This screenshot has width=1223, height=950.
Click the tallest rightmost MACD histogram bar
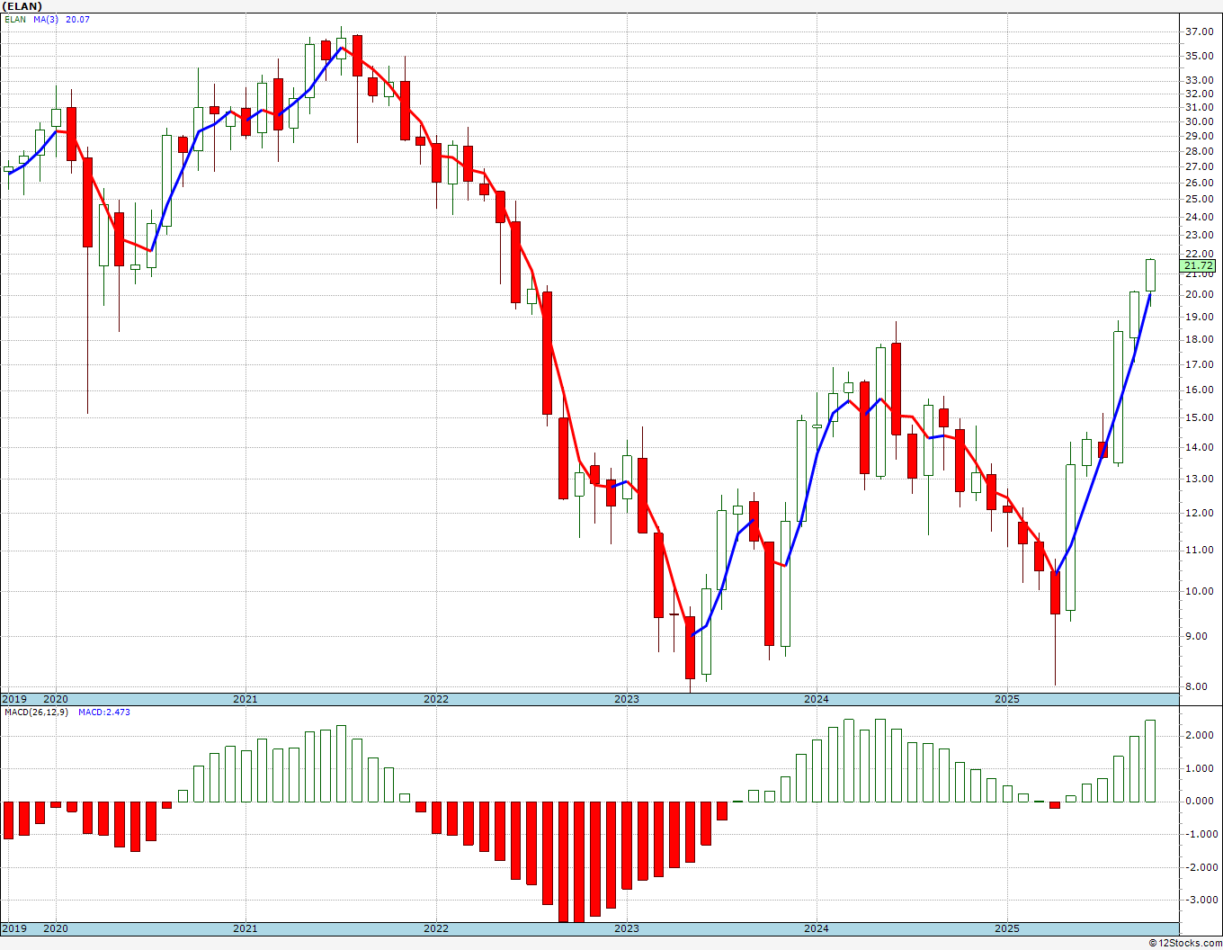pos(1150,761)
